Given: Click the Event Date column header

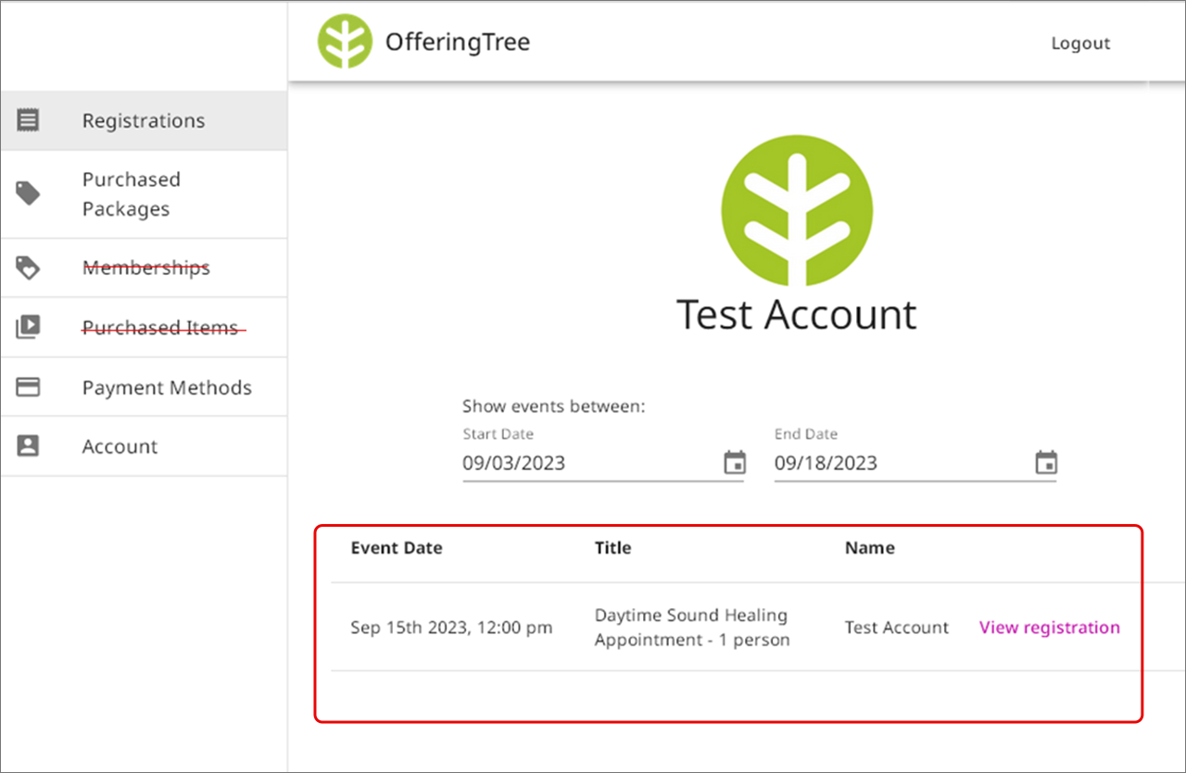Looking at the screenshot, I should click(x=397, y=548).
